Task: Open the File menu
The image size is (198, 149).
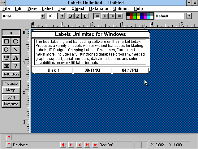Action: point(6,8)
